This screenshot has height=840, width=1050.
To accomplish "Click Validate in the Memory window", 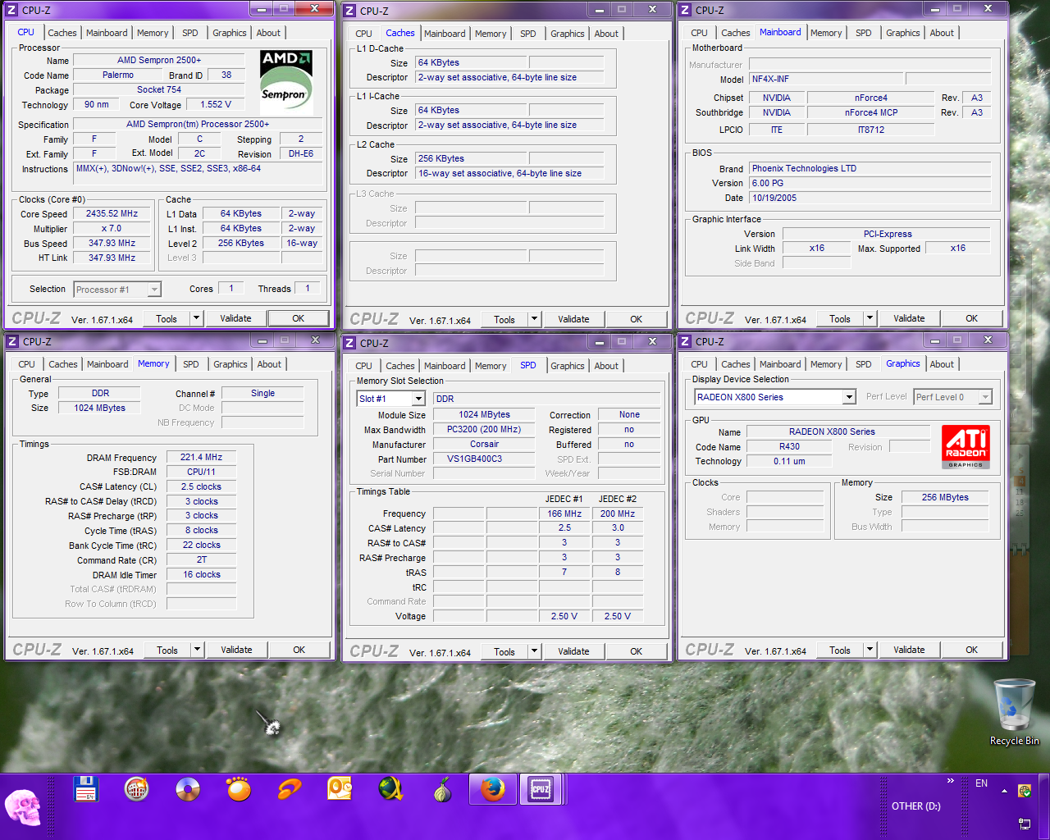I will pos(236,650).
